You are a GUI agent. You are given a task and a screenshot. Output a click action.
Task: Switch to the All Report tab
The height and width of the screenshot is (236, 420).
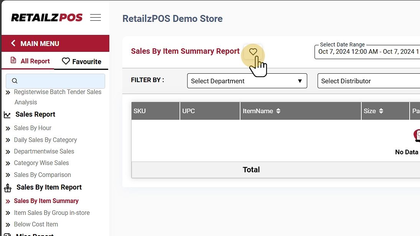pyautogui.click(x=30, y=61)
